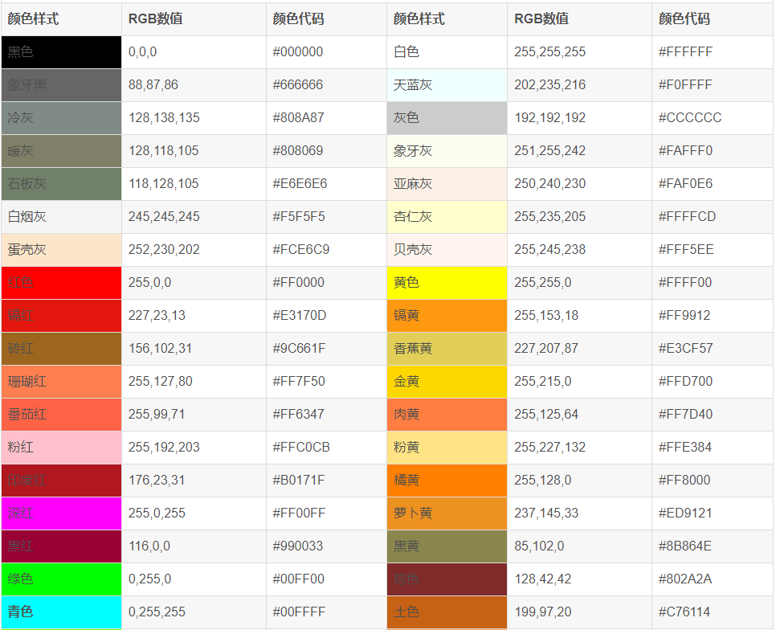This screenshot has height=630, width=776.
Task: Select the hex code #FF8000
Action: point(684,481)
